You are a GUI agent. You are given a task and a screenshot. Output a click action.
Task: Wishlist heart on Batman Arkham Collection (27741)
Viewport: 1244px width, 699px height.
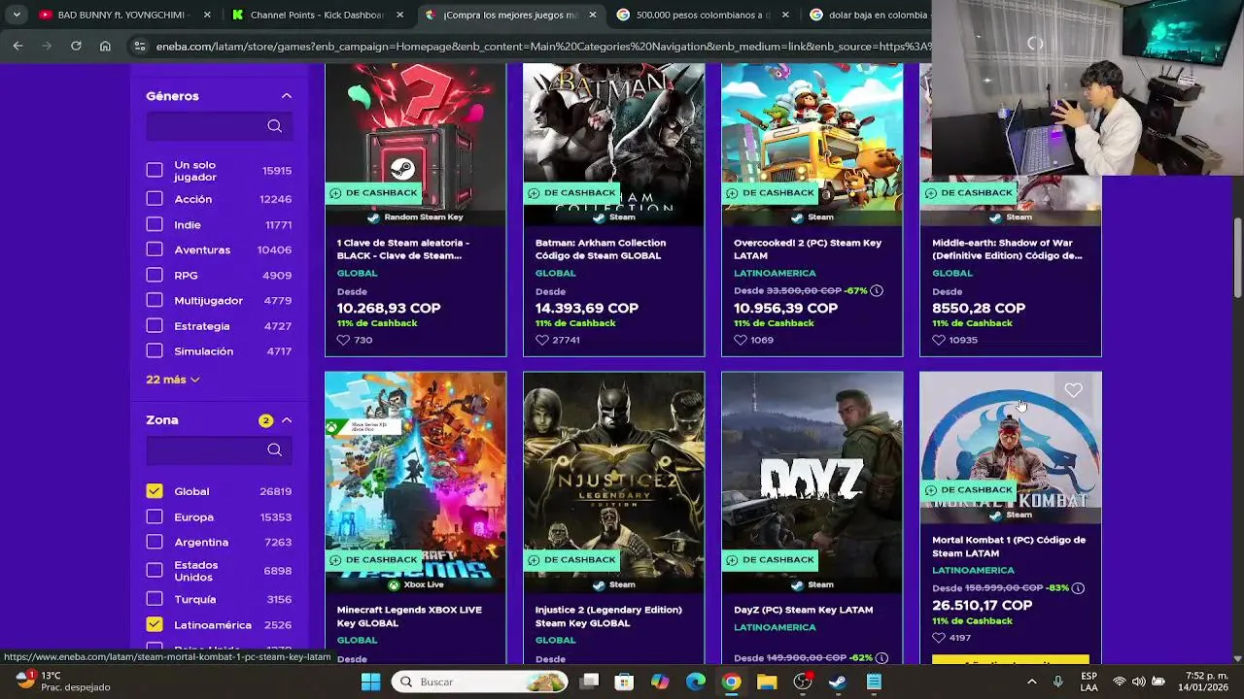coord(541,340)
